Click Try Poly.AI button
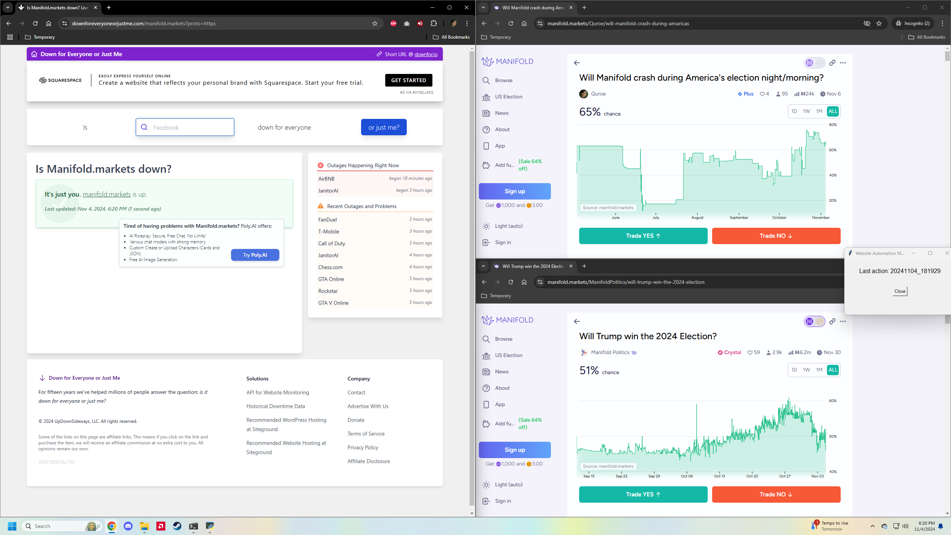 [255, 255]
